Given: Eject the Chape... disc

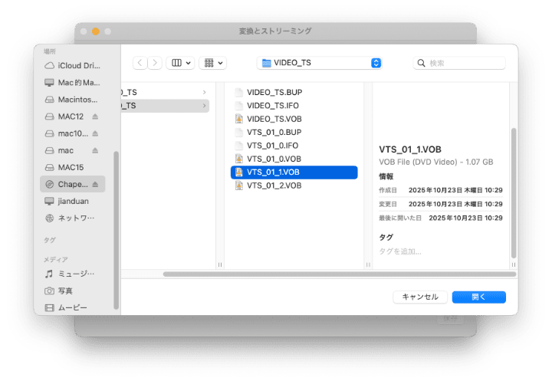Looking at the screenshot, I should [95, 184].
